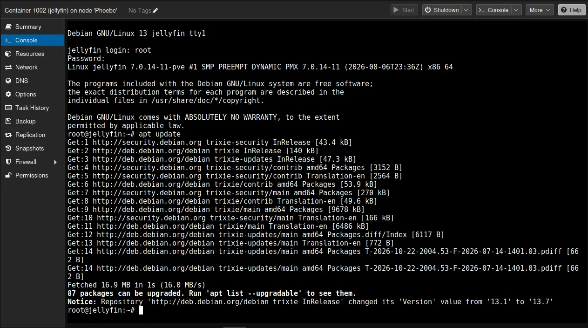Click the play icon on Start button
This screenshot has height=328, width=588.
click(x=396, y=10)
